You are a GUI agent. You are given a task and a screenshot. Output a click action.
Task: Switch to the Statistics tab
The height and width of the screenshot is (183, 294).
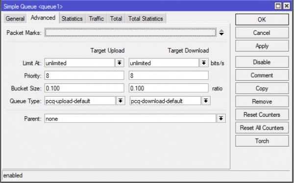coord(72,19)
